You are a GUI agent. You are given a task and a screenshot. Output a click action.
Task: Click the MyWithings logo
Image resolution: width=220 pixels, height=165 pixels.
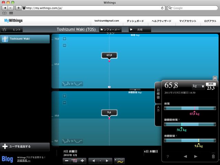tap(13, 21)
